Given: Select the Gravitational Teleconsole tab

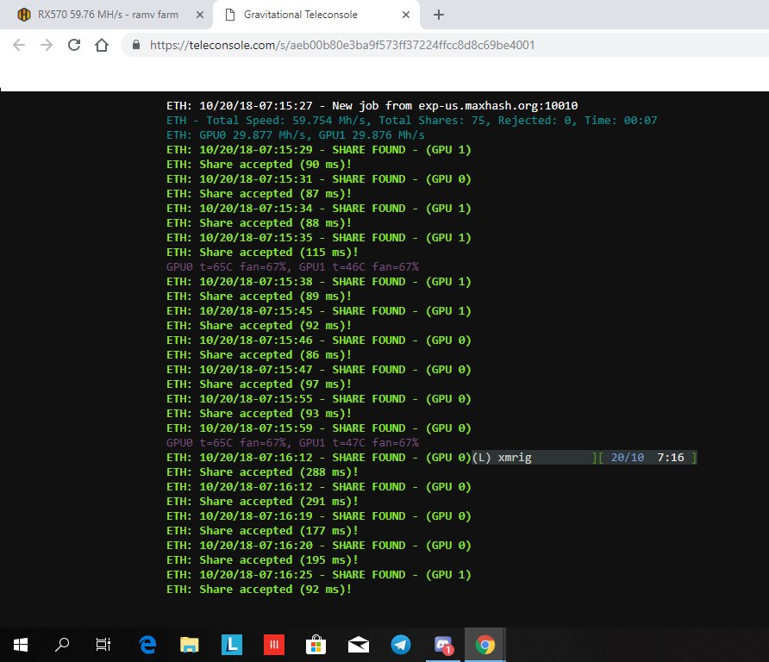Looking at the screenshot, I should tap(316, 15).
